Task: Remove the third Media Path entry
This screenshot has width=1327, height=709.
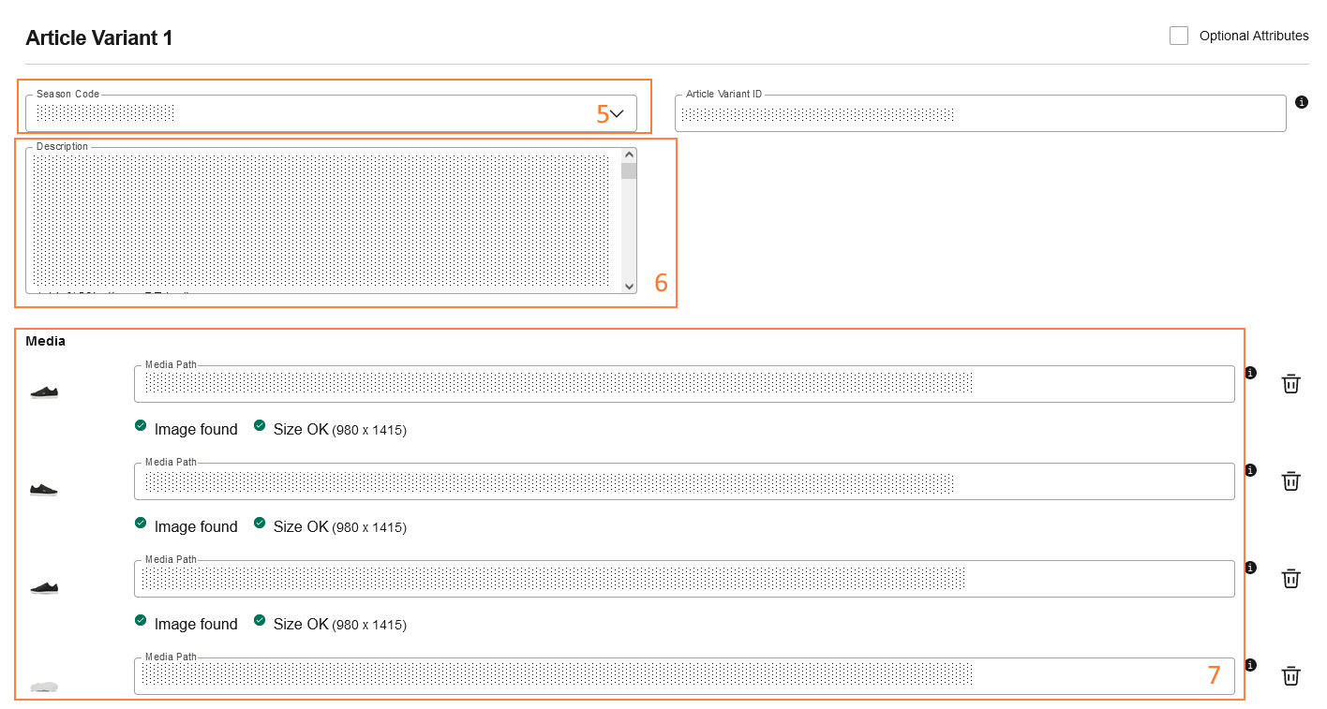Action: (1290, 578)
